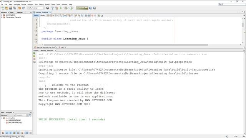Toggle Show Non-Public Members filter in Navigator
The height and width of the screenshot is (138, 246).
[x=14, y=133]
